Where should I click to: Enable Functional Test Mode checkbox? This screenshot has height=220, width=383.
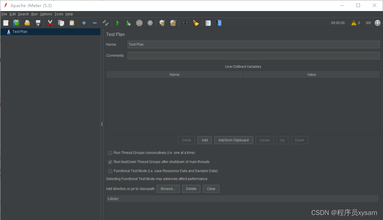pyautogui.click(x=110, y=171)
